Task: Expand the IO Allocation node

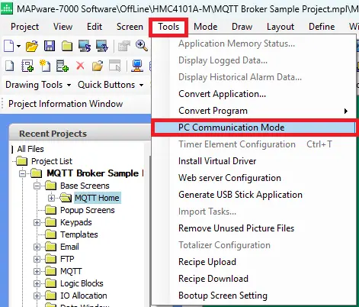Action: click(37, 296)
